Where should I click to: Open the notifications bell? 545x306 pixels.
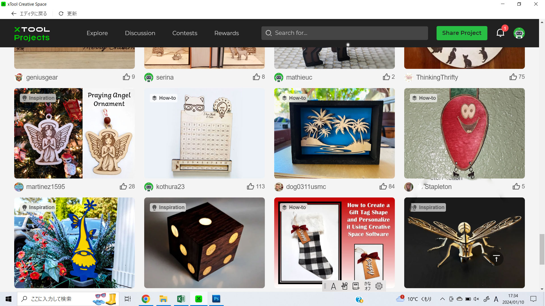click(500, 33)
